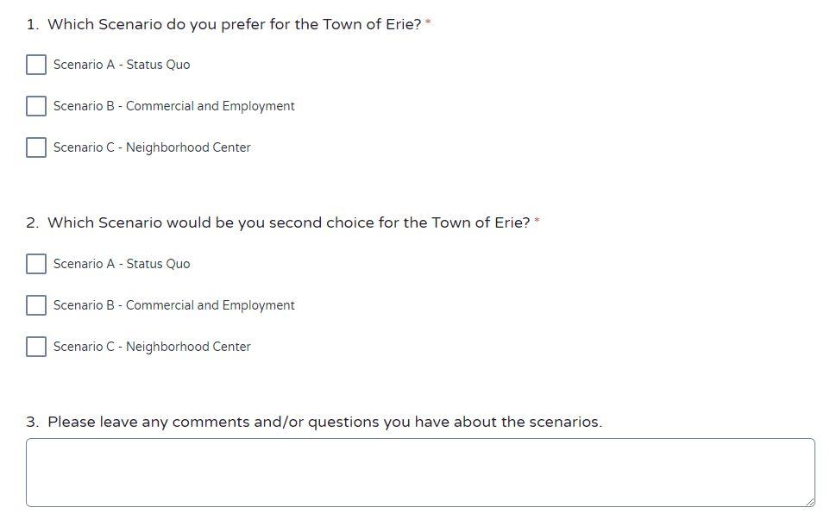Image resolution: width=830 pixels, height=520 pixels.
Task: Check Scenario A box as second choice
Action: coord(36,263)
